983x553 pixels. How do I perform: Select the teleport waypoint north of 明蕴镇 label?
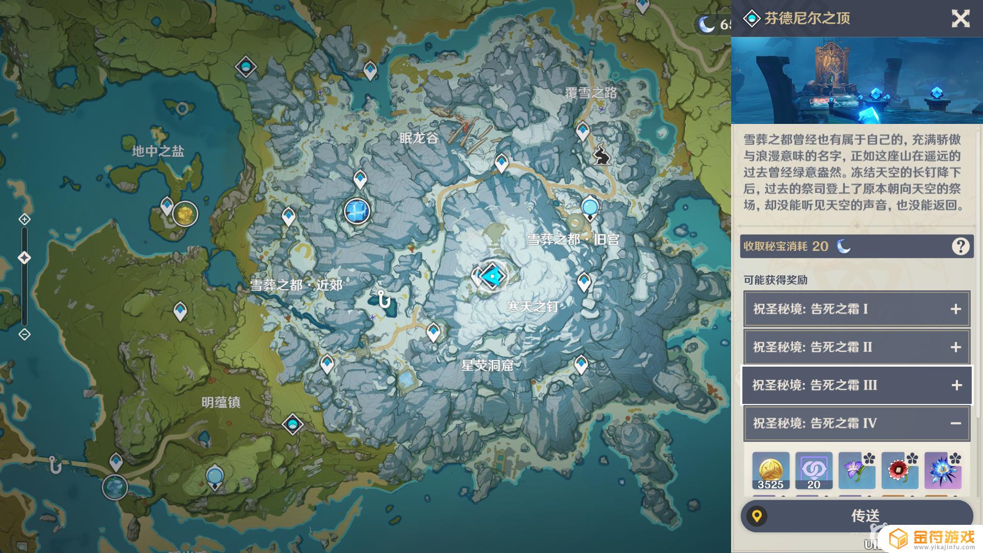click(180, 311)
